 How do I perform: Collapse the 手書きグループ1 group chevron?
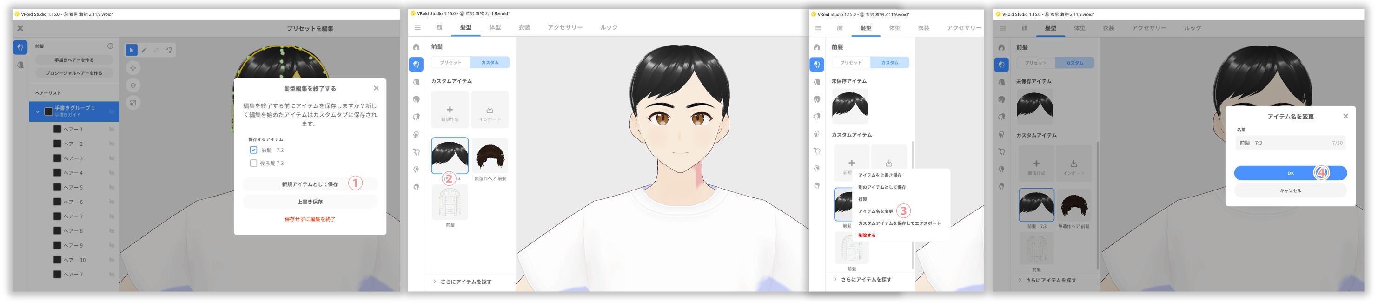point(38,112)
